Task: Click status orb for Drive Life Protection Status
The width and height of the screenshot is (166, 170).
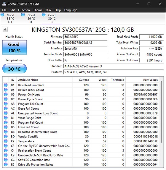Action: click(x=6, y=164)
